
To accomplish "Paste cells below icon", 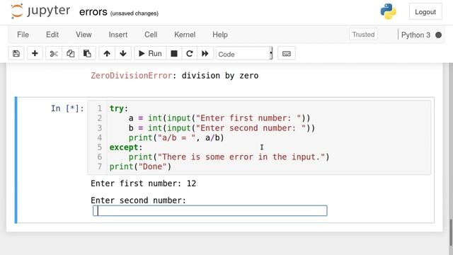I will pos(87,54).
